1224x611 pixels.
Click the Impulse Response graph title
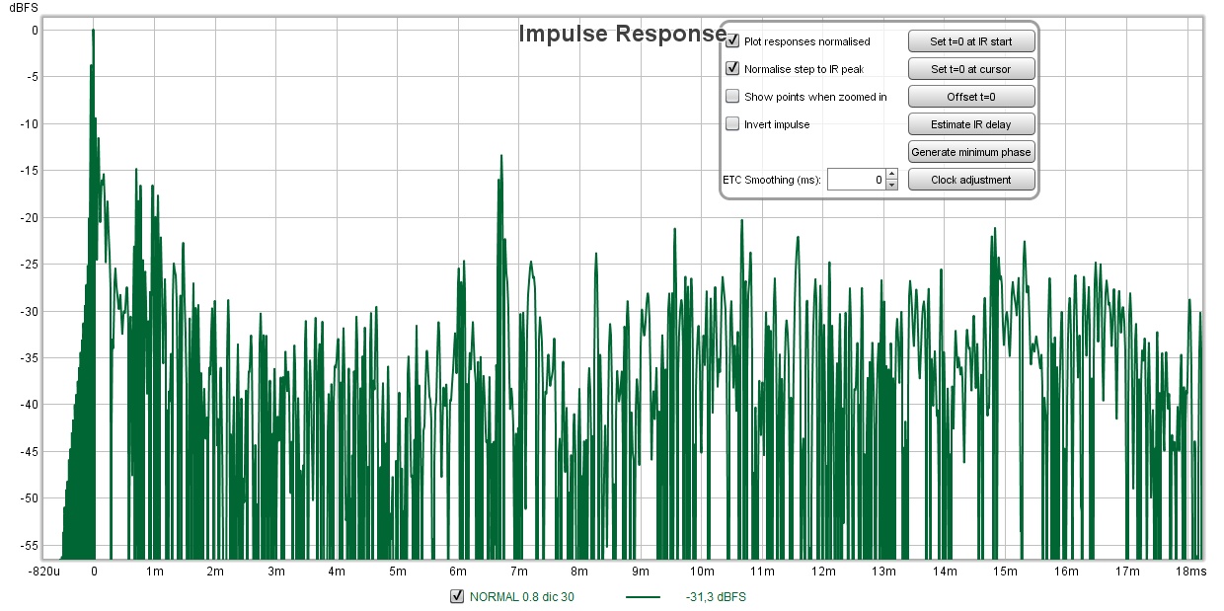click(623, 34)
